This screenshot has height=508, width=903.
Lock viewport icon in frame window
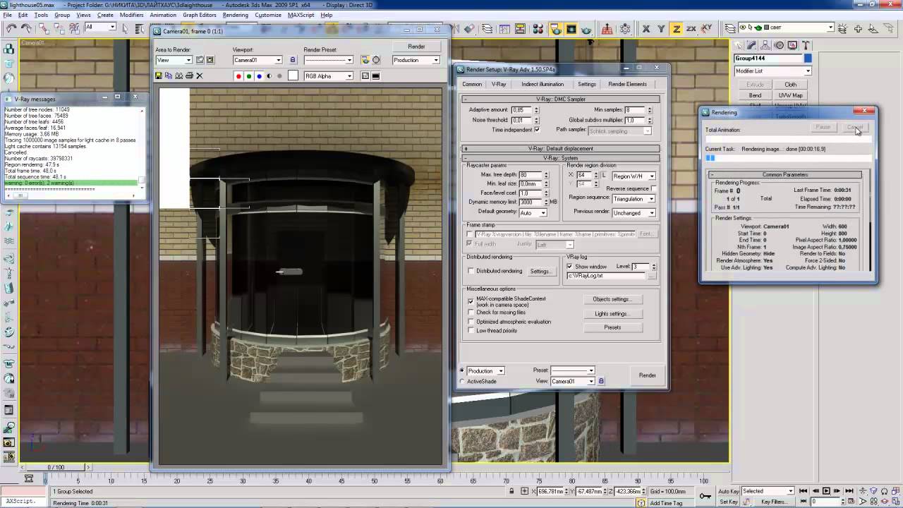coord(293,60)
